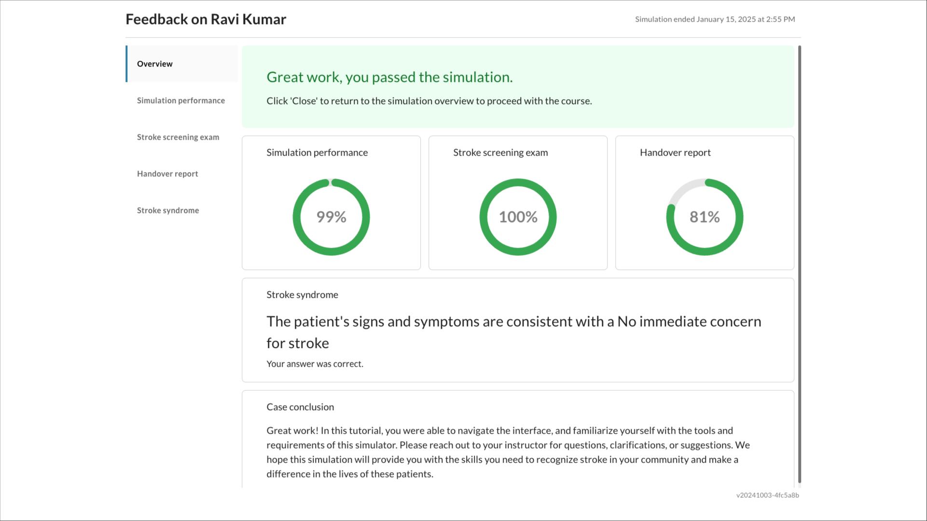Click the 81% handover report ring

[705, 217]
